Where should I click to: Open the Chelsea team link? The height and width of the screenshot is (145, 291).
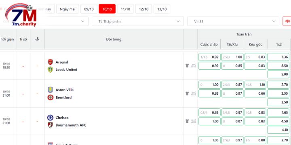point(62,118)
